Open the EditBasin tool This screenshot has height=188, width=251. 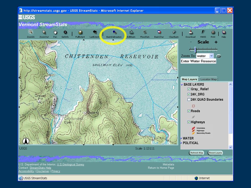tap(131, 34)
